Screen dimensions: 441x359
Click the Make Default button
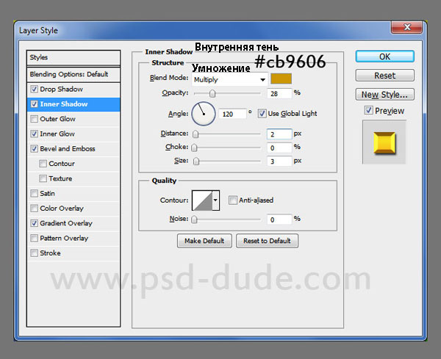(204, 241)
